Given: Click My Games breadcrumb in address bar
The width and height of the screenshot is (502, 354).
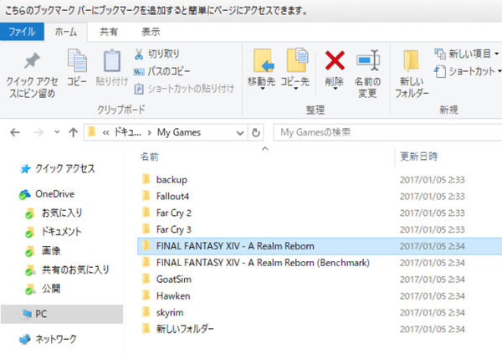Looking at the screenshot, I should tap(179, 132).
